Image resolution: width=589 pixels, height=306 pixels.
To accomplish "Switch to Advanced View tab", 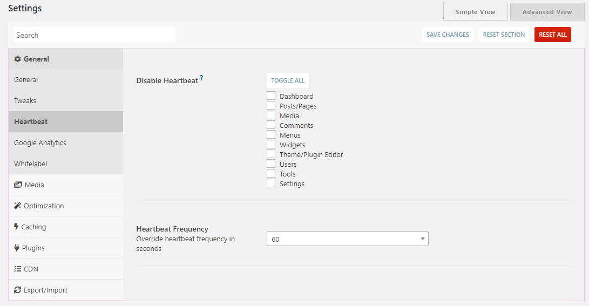I will pos(547,12).
